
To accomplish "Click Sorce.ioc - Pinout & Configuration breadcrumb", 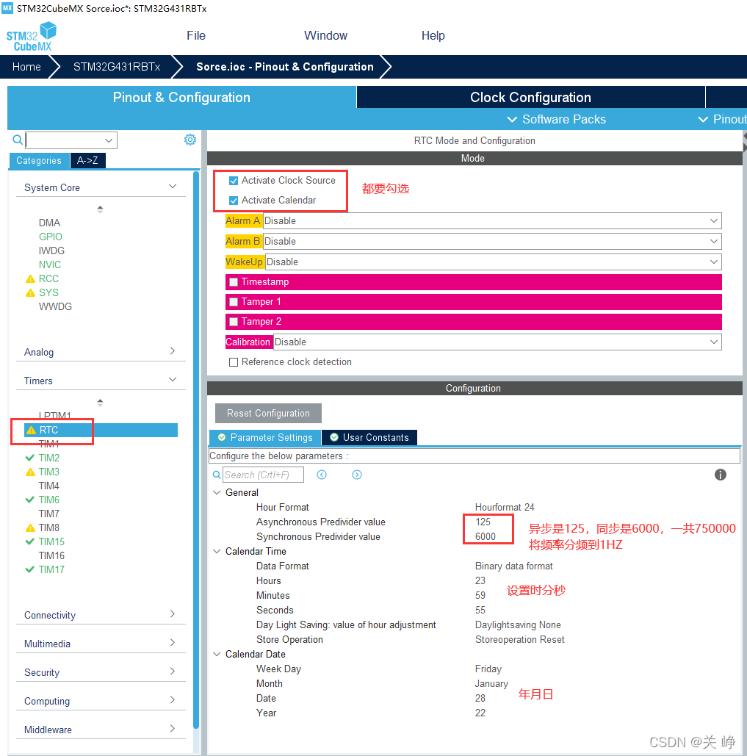I will click(285, 67).
